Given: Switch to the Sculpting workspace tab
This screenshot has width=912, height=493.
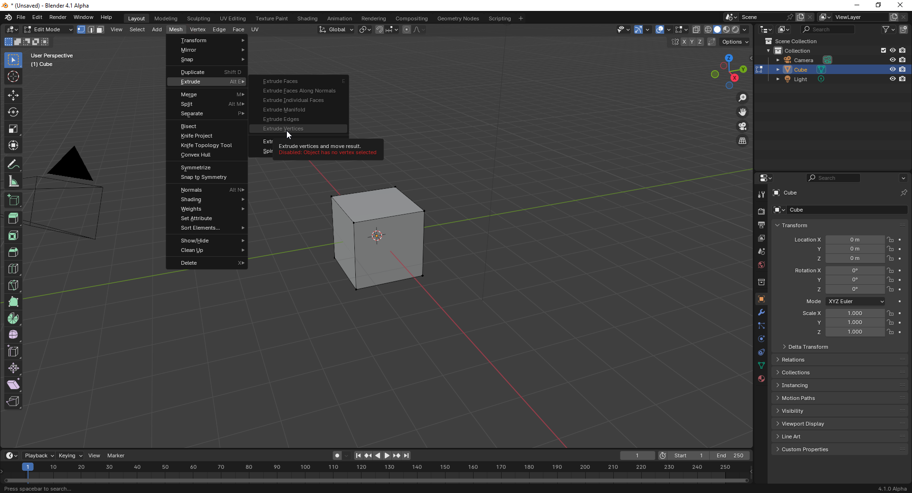Looking at the screenshot, I should coord(199,19).
